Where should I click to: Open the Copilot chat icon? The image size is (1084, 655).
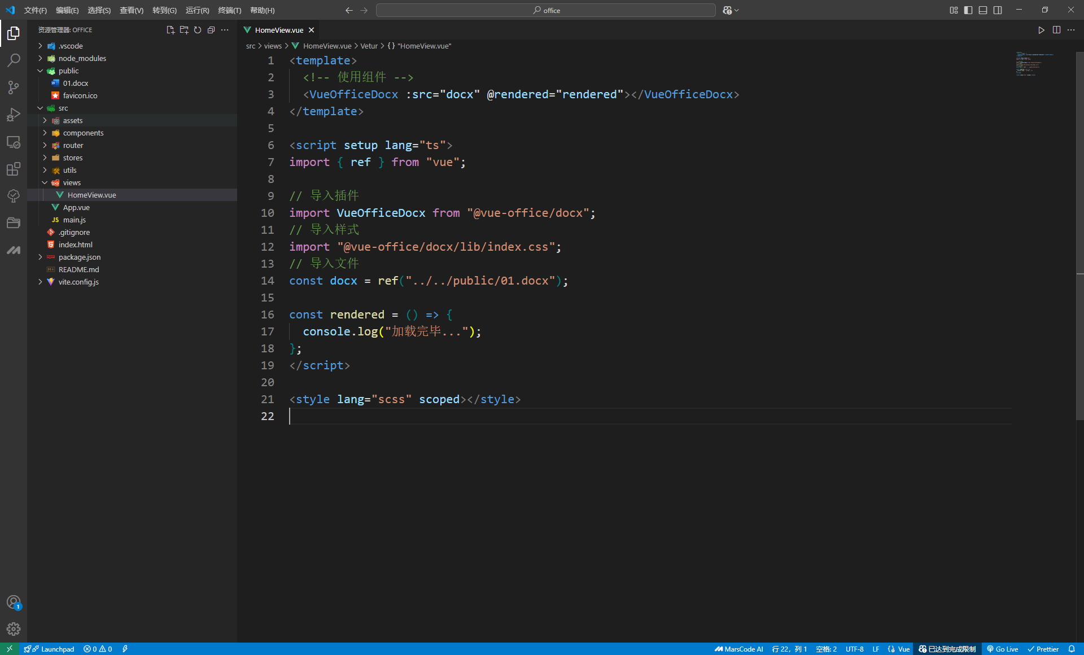click(727, 10)
